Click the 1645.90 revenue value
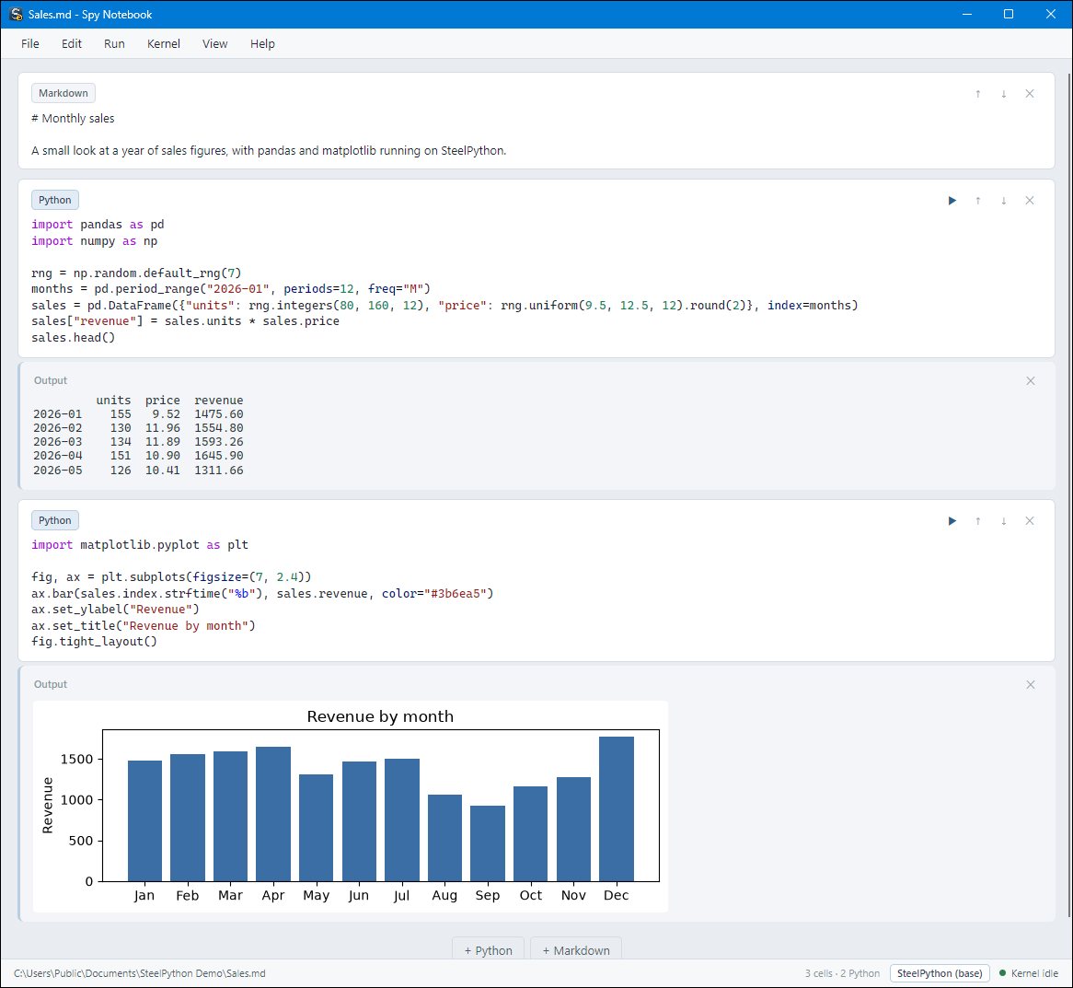The width and height of the screenshot is (1073, 988). point(219,456)
